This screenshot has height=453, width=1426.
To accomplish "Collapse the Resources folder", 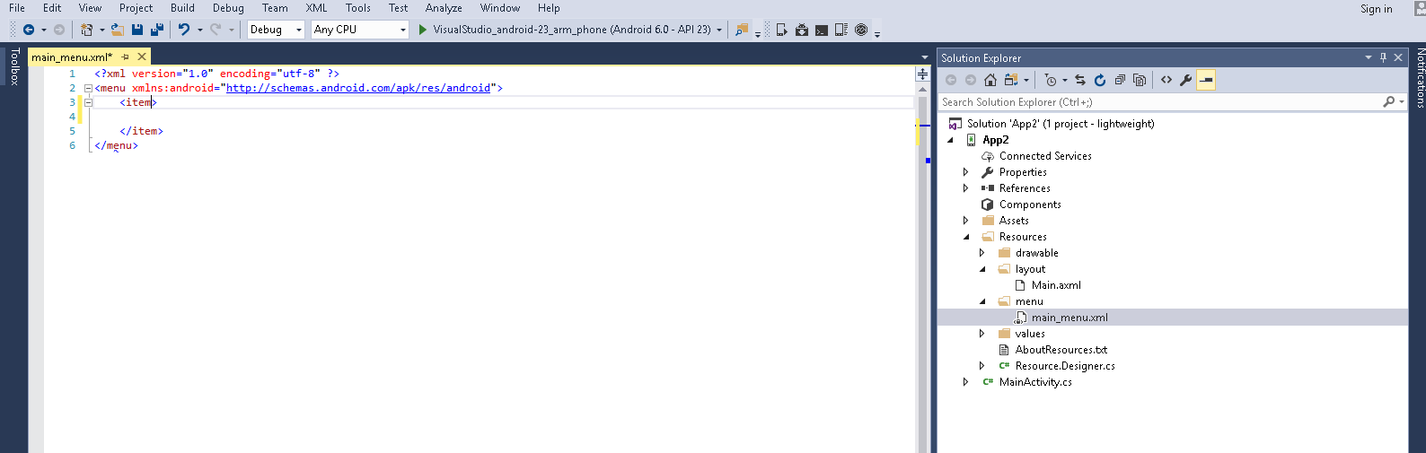I will [x=966, y=237].
